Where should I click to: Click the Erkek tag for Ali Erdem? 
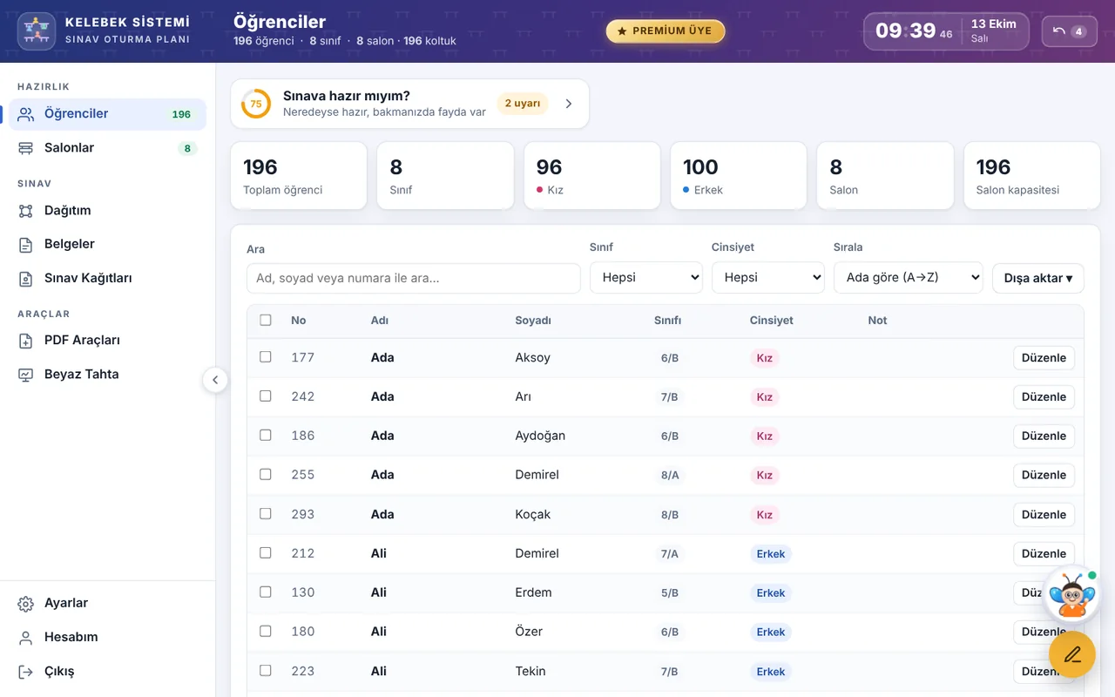771,593
